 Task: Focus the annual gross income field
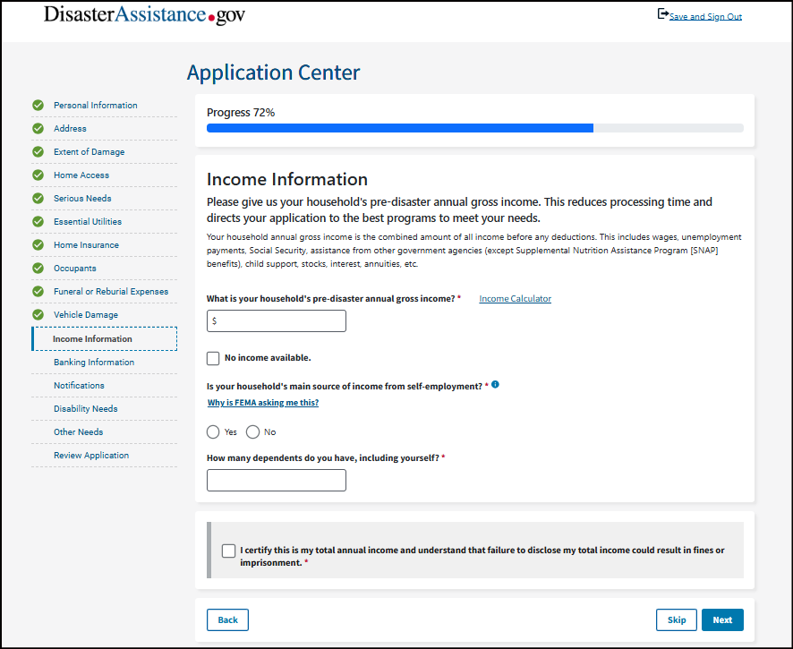pyautogui.click(x=277, y=320)
